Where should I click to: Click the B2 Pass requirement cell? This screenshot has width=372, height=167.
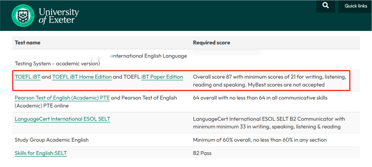202,153
